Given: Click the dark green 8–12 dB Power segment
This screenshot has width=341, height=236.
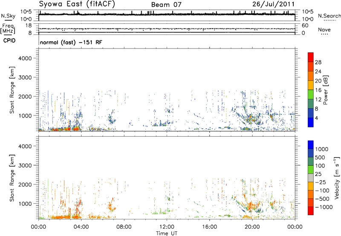Looking at the screenshot, I should 311,104.
